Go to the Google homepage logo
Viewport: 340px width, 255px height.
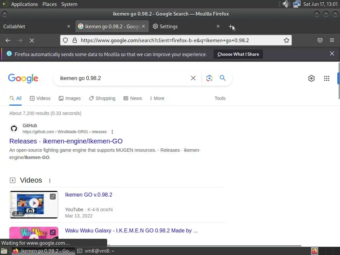23,78
